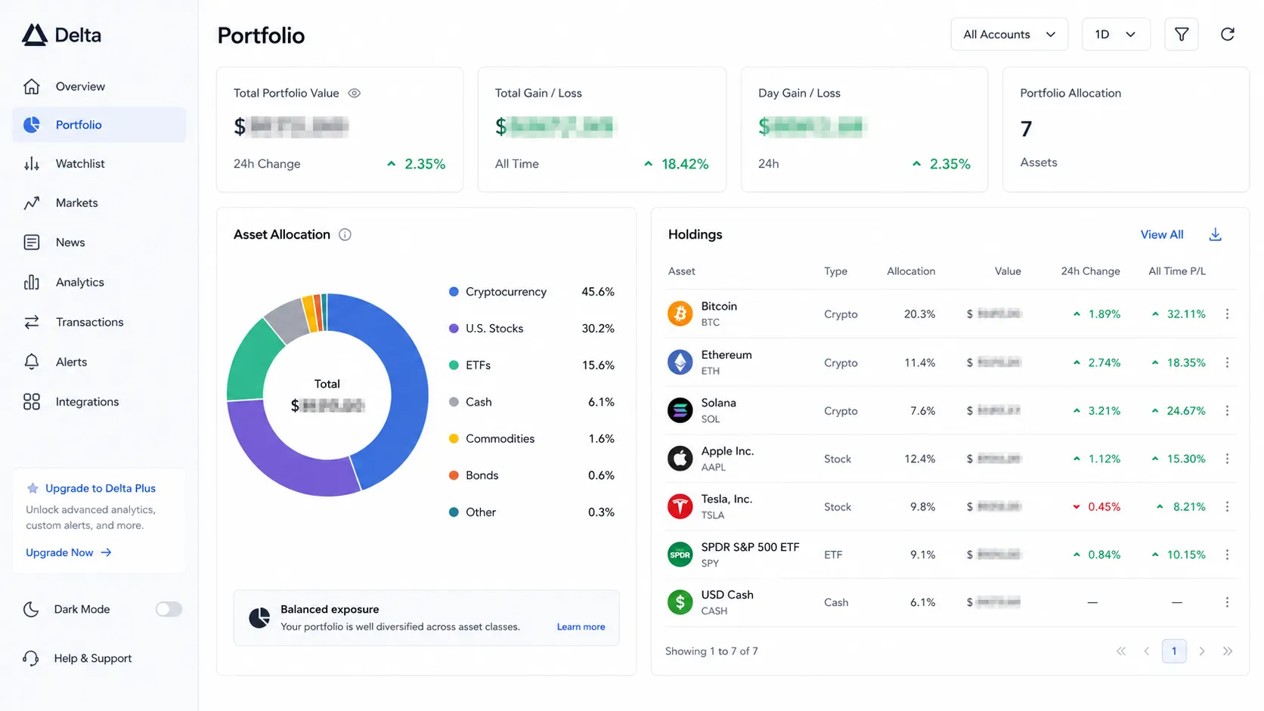Screen dimensions: 1264x711
Task: Open Tesla row three-dot menu
Action: click(x=1227, y=506)
